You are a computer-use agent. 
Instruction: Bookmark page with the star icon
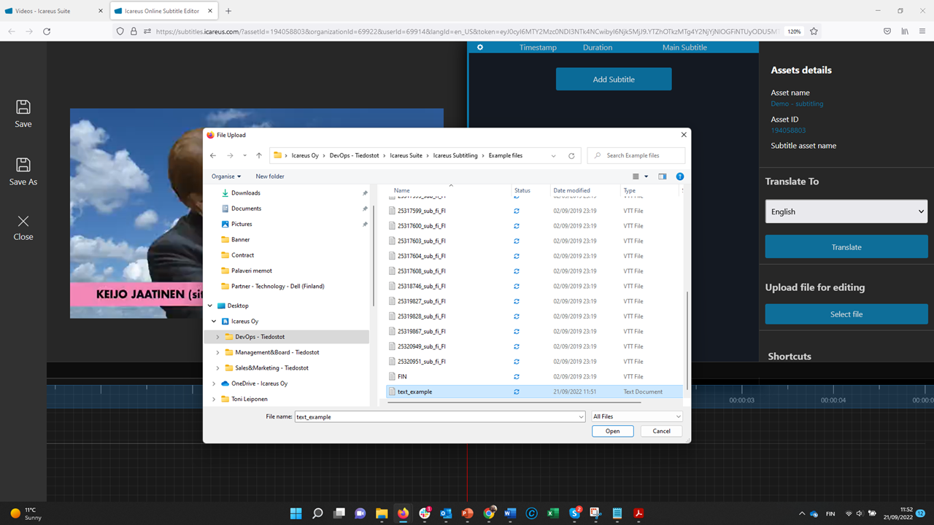(x=814, y=31)
